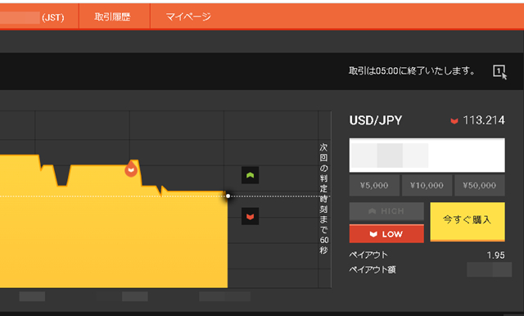Select the LOW option
This screenshot has height=316, width=524.
pos(386,234)
